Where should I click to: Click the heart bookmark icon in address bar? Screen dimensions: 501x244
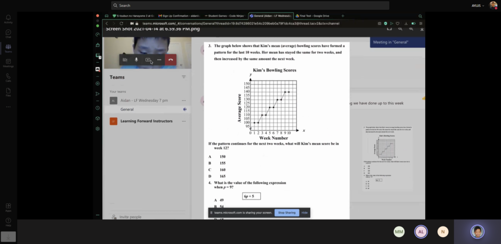(397, 23)
